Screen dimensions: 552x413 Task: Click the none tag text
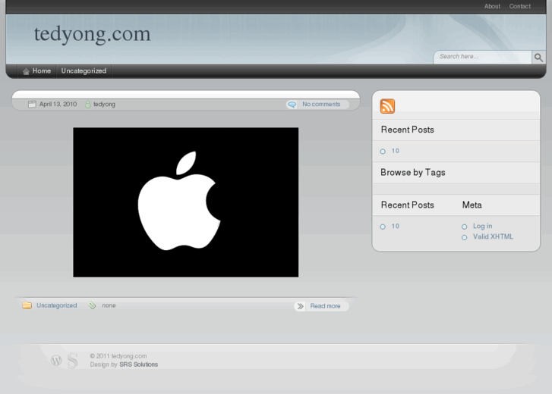click(x=109, y=305)
